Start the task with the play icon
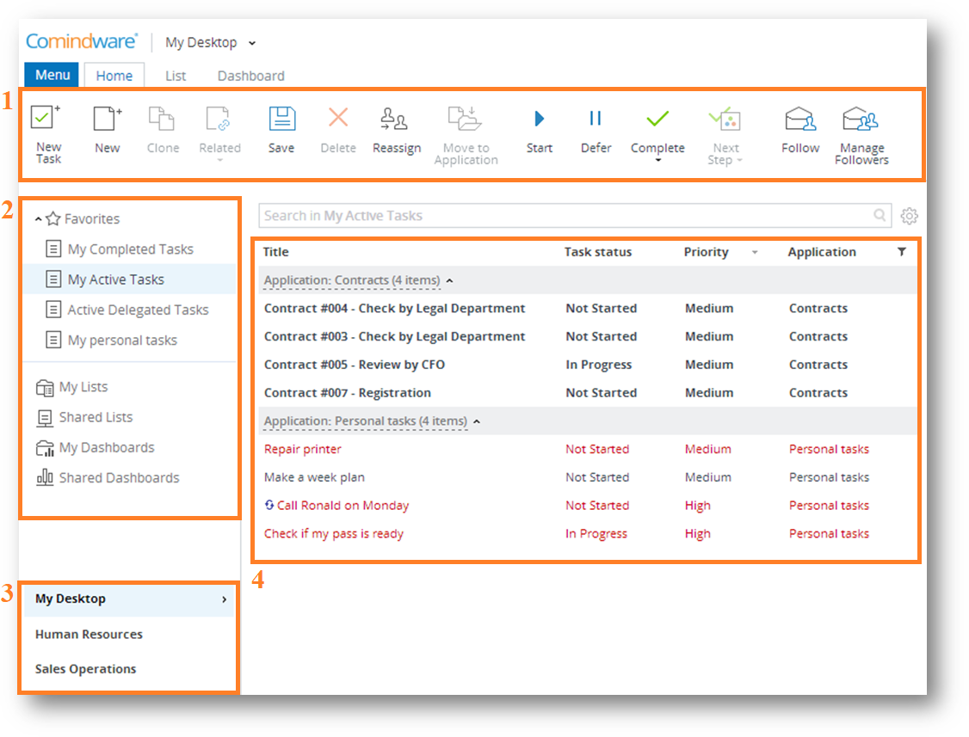Screen dimensions: 969x737 (x=540, y=119)
